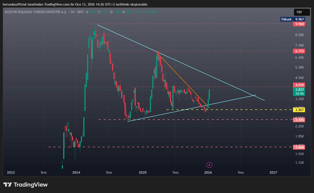Click the blue 9.967 high price tag

tap(299, 19)
